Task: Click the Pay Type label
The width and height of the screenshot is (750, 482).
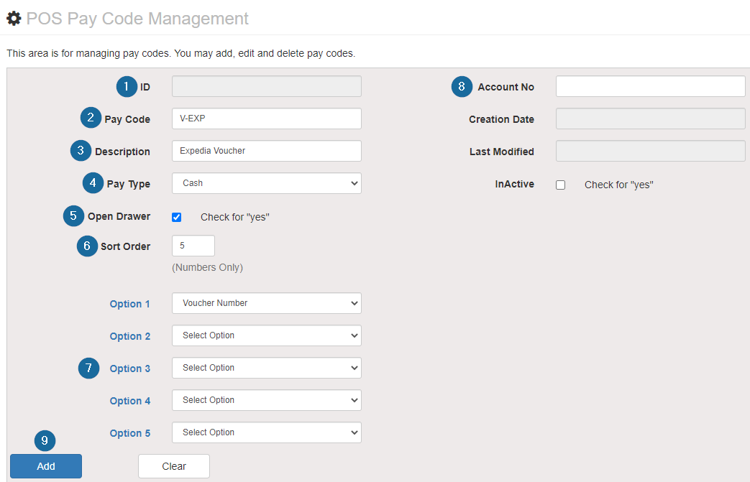Action: pos(128,184)
